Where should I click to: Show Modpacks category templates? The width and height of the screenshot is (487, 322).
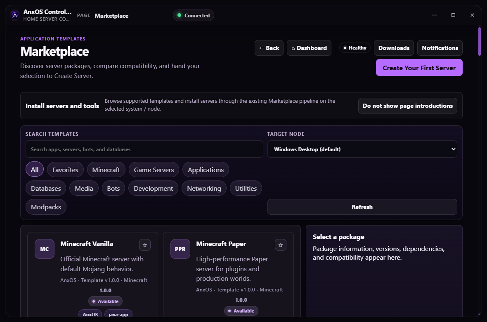[x=46, y=207]
